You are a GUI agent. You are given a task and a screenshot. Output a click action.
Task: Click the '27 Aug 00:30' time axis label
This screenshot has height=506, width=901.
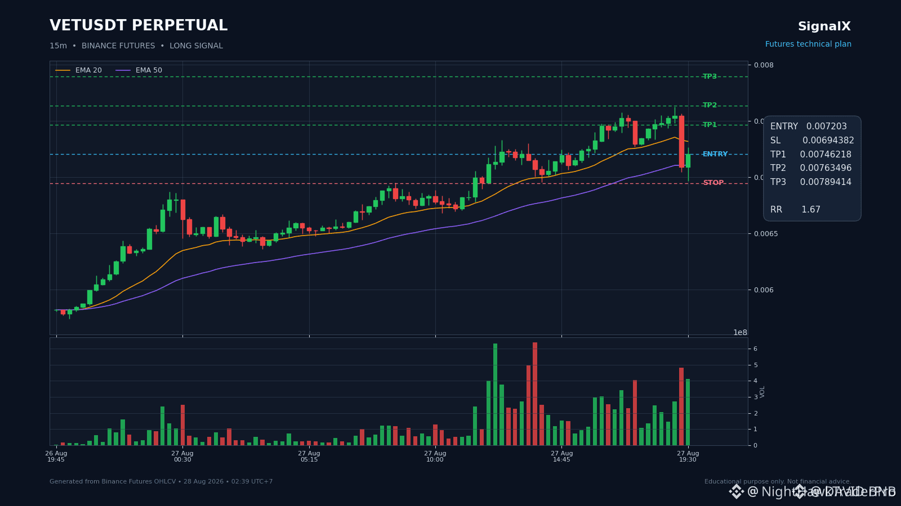click(182, 457)
